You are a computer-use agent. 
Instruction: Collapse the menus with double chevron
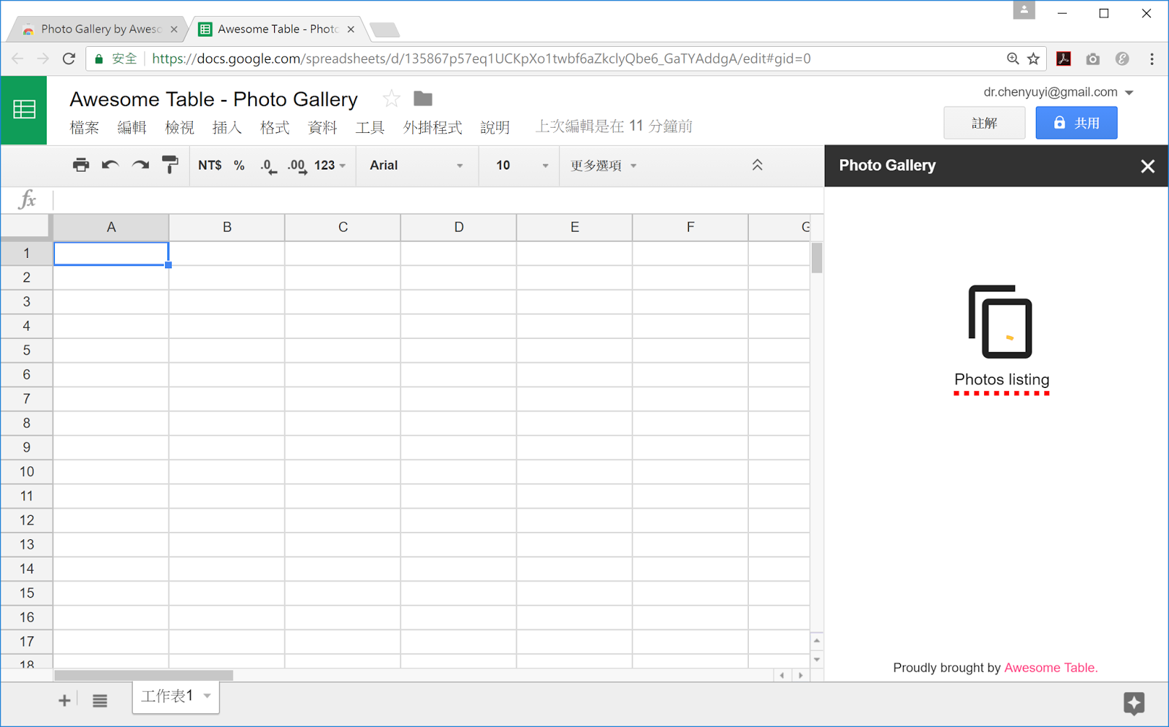coord(758,165)
